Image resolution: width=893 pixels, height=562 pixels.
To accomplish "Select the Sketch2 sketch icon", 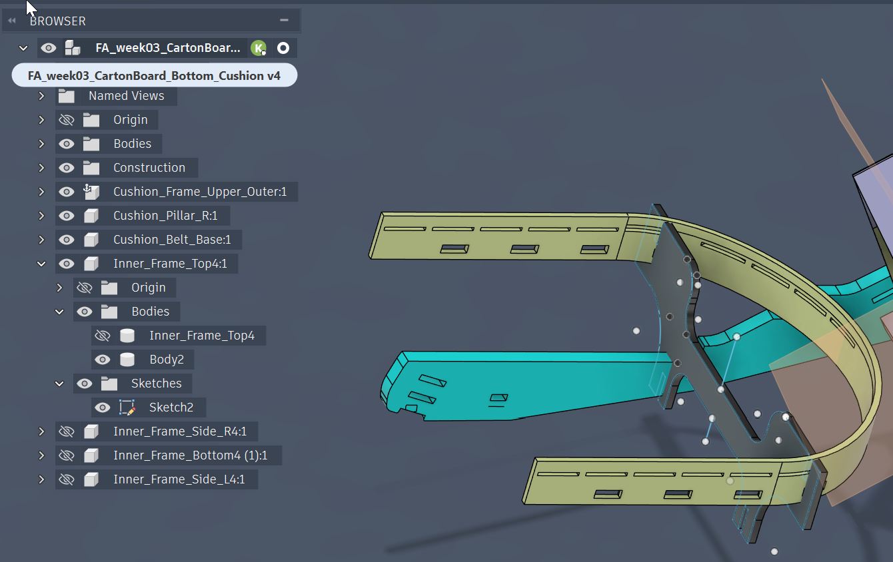I will coord(127,407).
